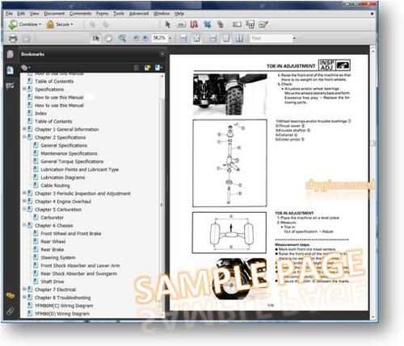The height and width of the screenshot is (346, 404).
Task: Collapse Chapter 2 Specifications
Action: point(24,137)
